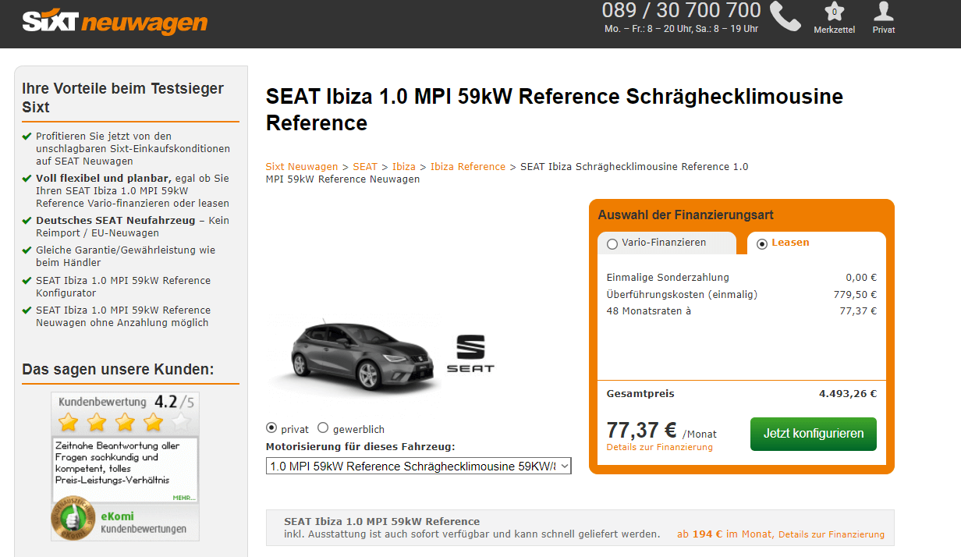
Task: Click the empty fifth rating star
Action: (180, 422)
